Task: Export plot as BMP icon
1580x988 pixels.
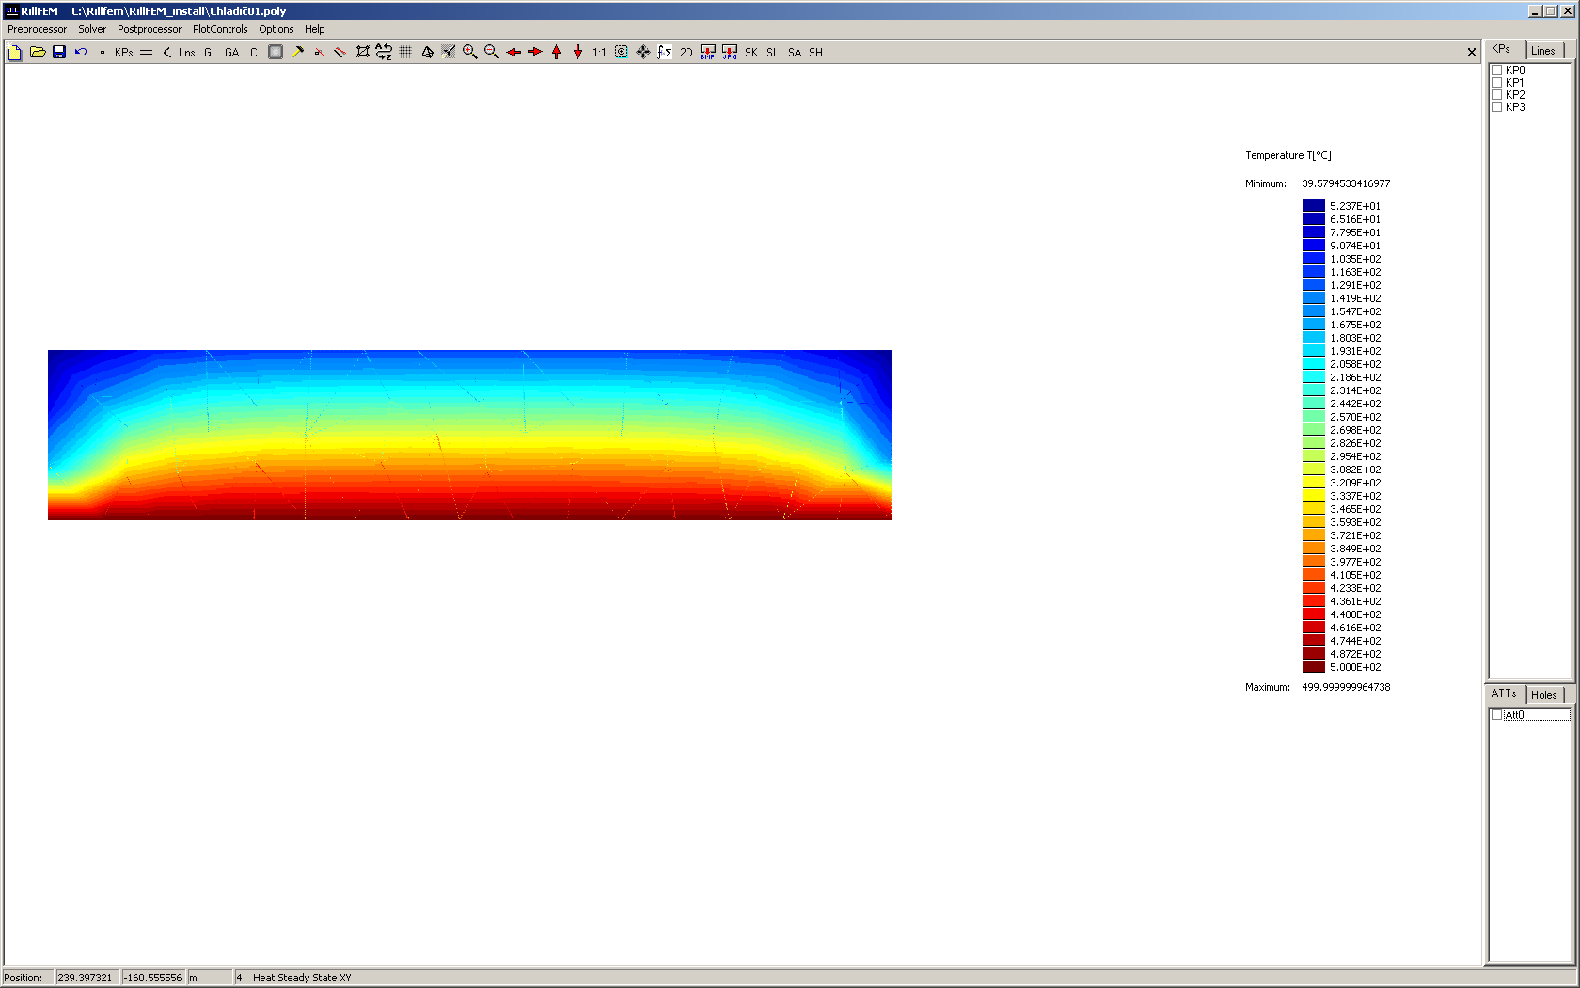Action: click(x=708, y=53)
